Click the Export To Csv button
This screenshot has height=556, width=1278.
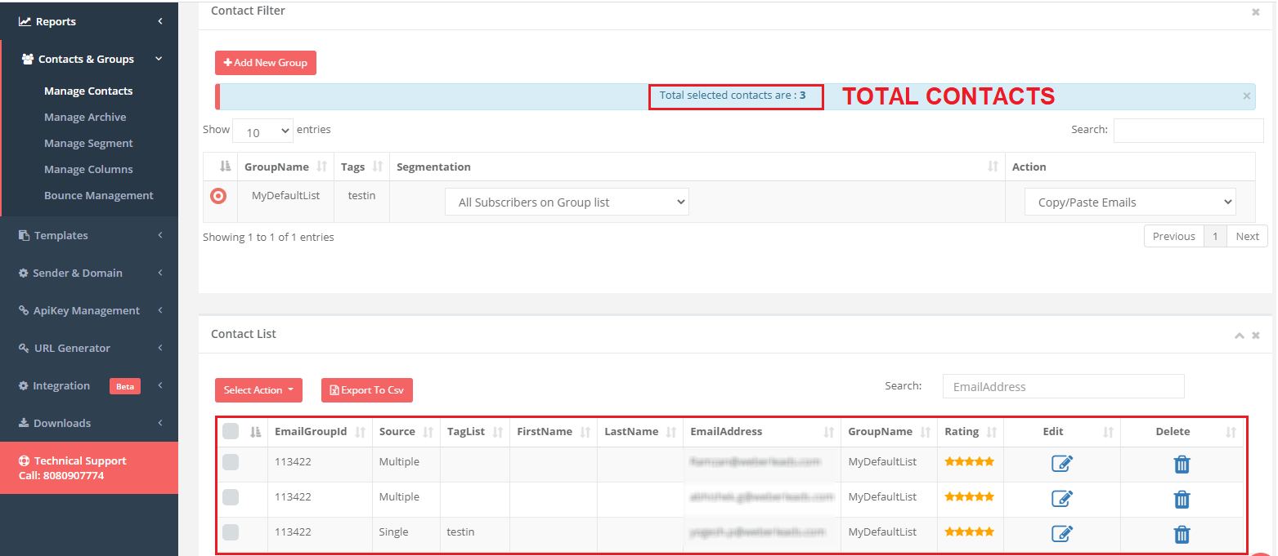coord(367,390)
